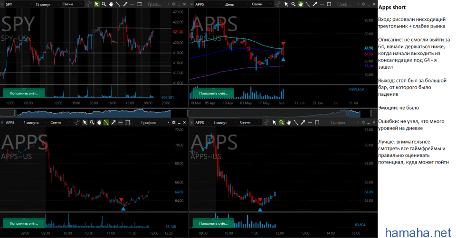The width and height of the screenshot is (456, 238).
Task: Open the '15 минут' timeframe dropdown
Action: point(47,4)
